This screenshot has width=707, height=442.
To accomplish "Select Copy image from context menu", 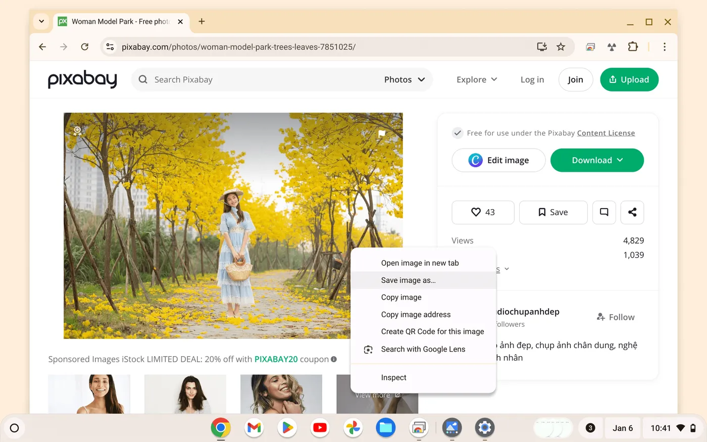I will [x=423, y=298].
